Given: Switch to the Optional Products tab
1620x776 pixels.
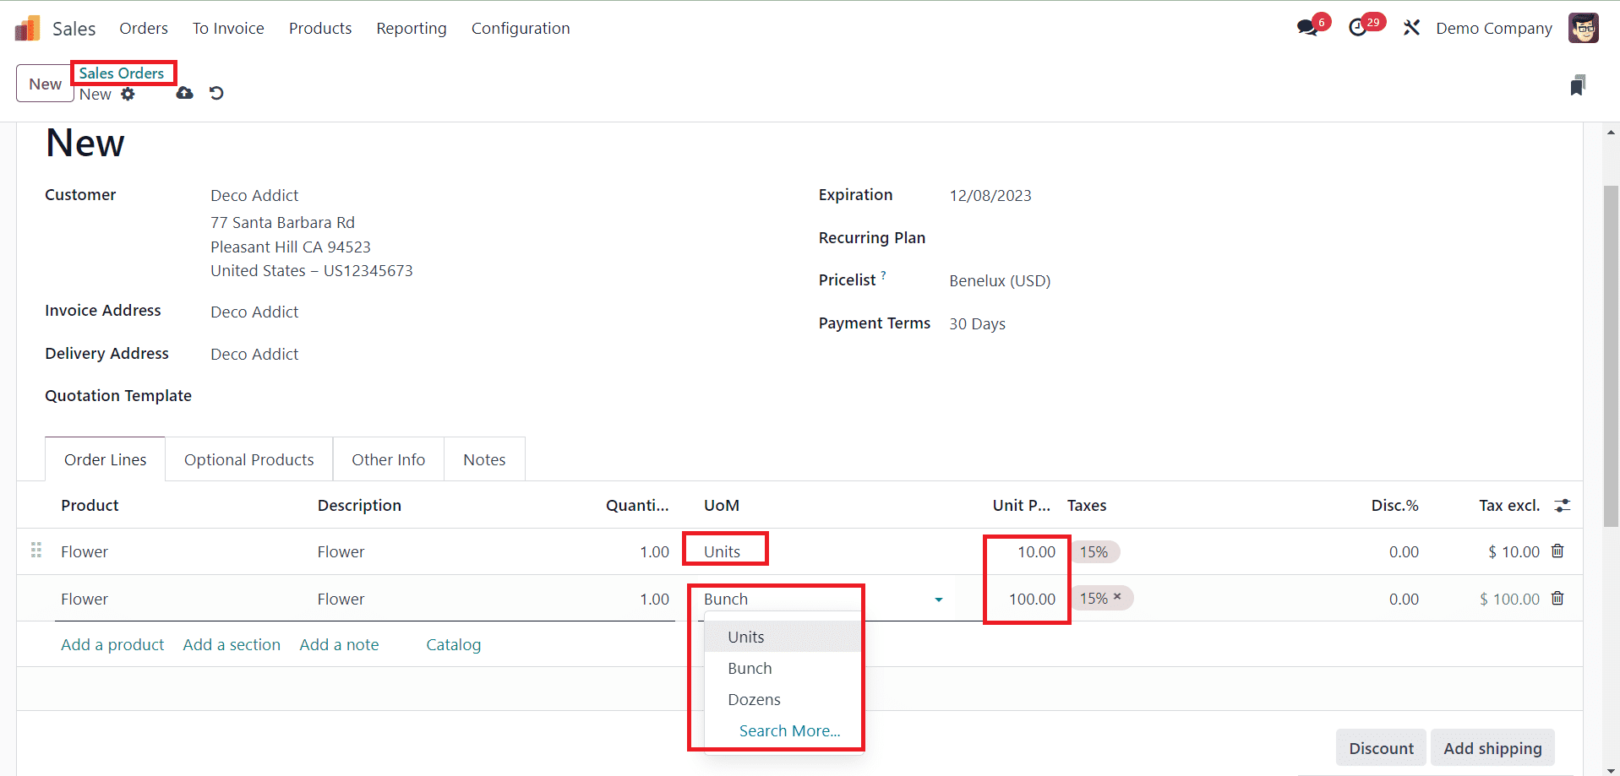Looking at the screenshot, I should [x=249, y=459].
